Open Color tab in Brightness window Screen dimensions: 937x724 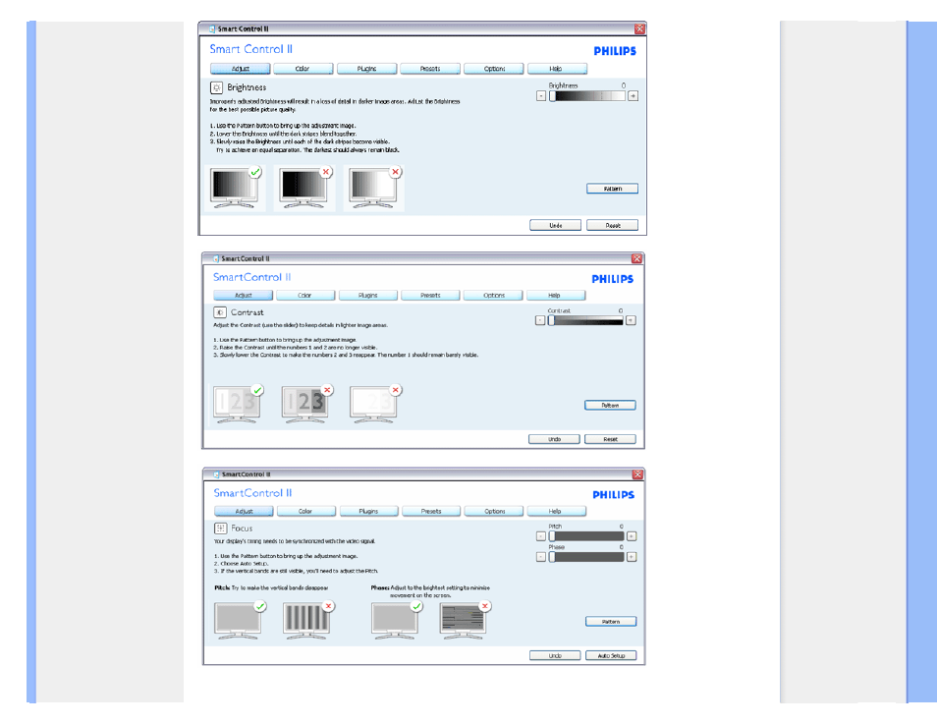click(303, 69)
